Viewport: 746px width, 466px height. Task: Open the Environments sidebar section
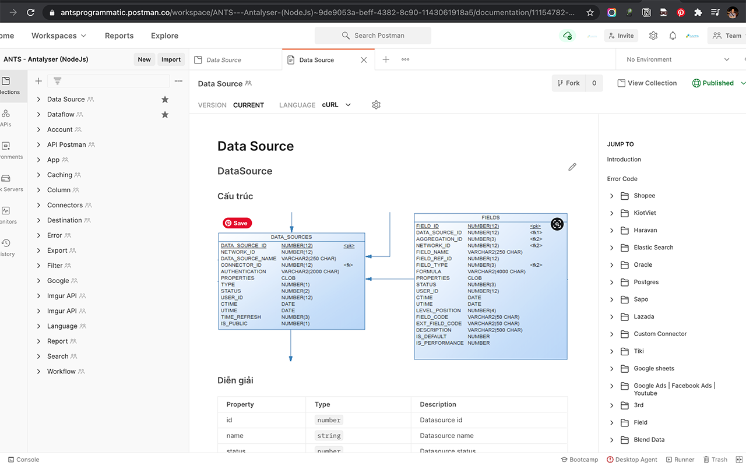(7, 150)
